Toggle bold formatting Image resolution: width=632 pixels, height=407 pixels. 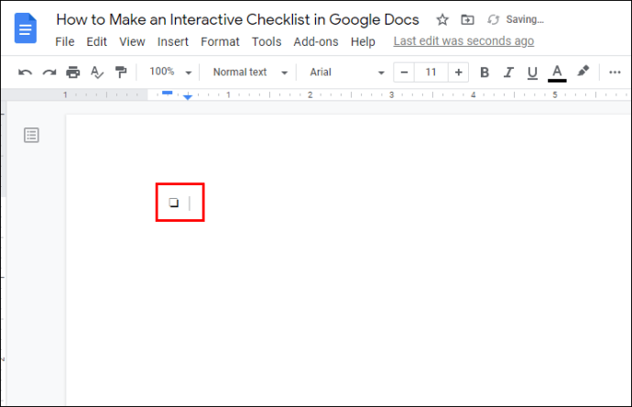(x=485, y=72)
